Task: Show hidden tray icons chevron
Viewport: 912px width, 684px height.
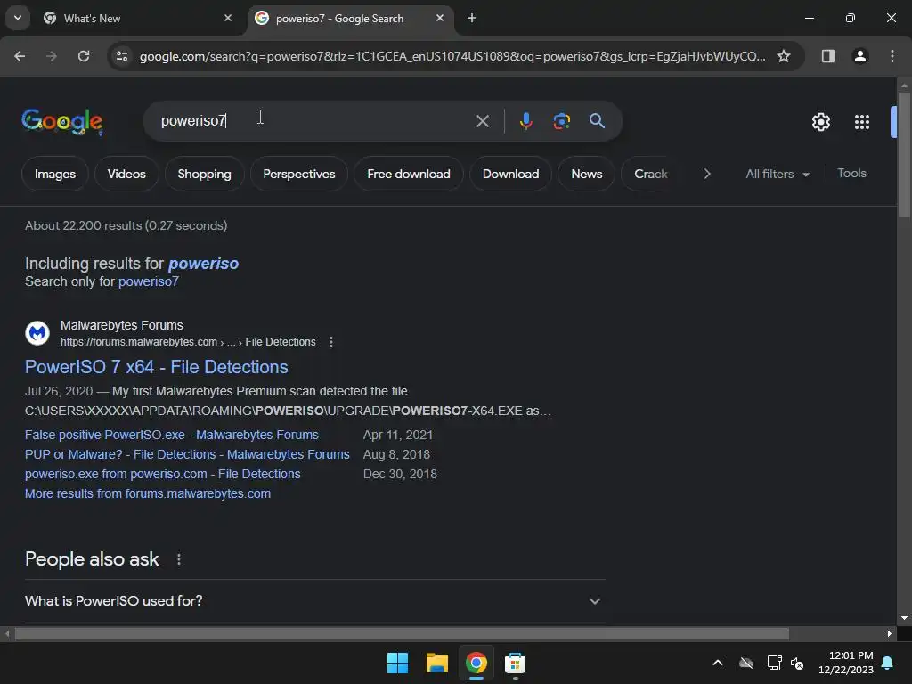Action: point(718,663)
